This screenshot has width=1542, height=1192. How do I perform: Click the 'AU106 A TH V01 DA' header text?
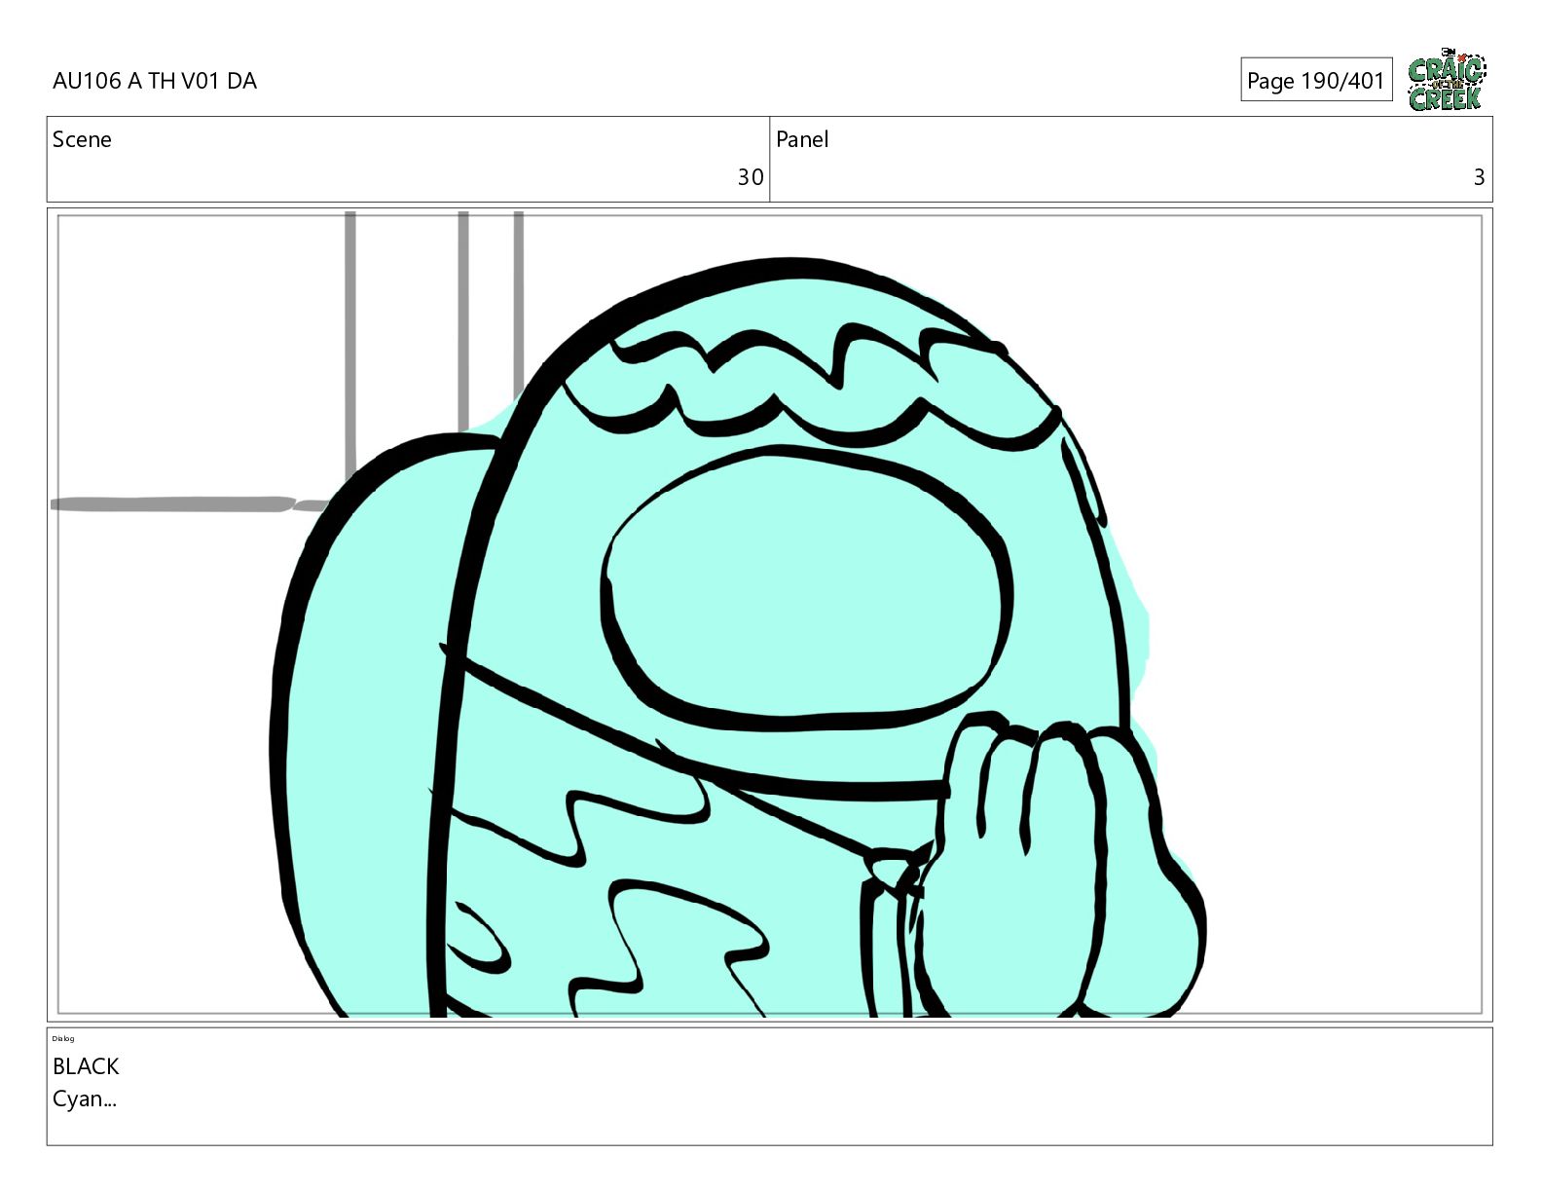pos(155,81)
